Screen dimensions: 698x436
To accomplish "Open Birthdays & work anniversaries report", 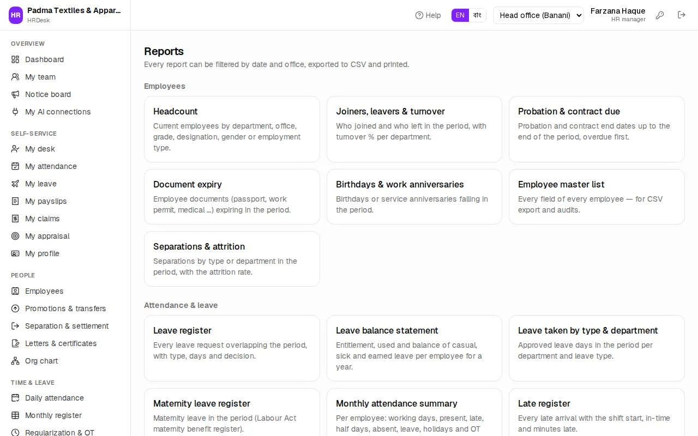I will 414,197.
